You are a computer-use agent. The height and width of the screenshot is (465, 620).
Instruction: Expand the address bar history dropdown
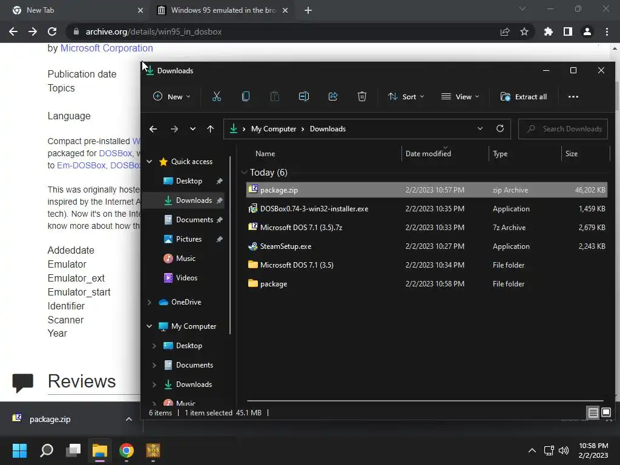coord(480,128)
